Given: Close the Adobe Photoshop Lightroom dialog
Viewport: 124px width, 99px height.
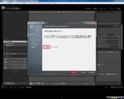Looking at the screenshot, I should 94,23.
